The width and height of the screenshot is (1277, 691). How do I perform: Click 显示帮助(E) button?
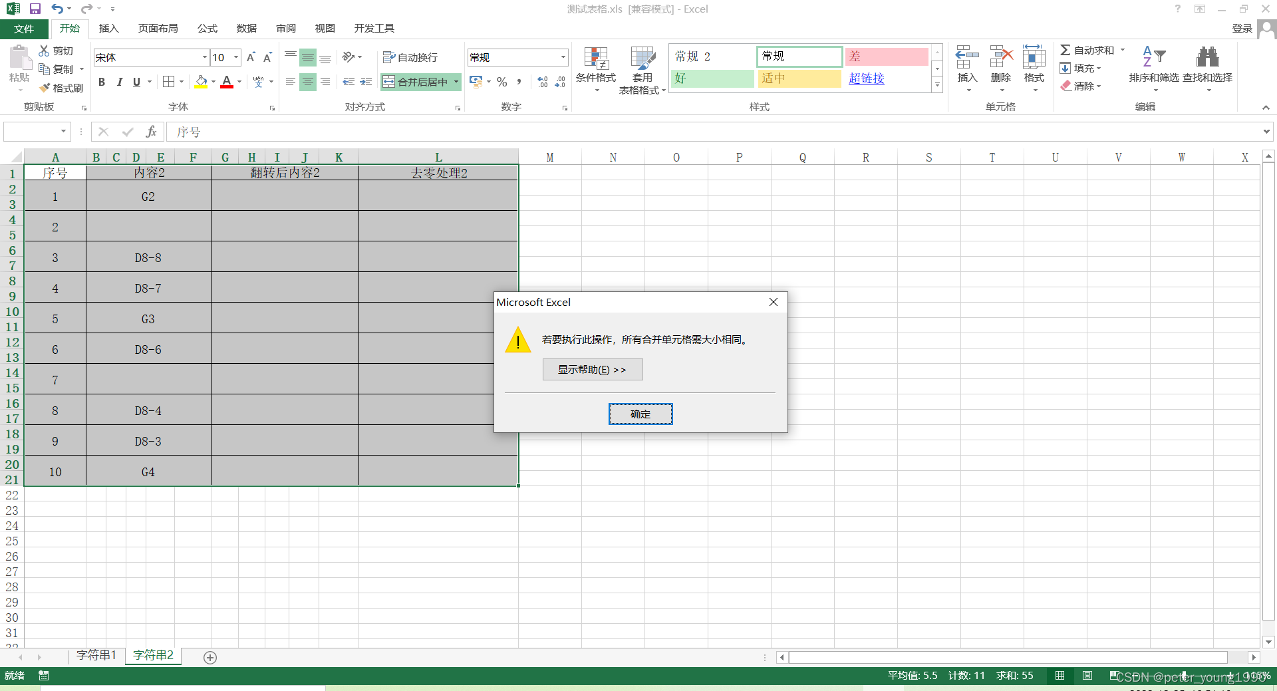(x=593, y=370)
